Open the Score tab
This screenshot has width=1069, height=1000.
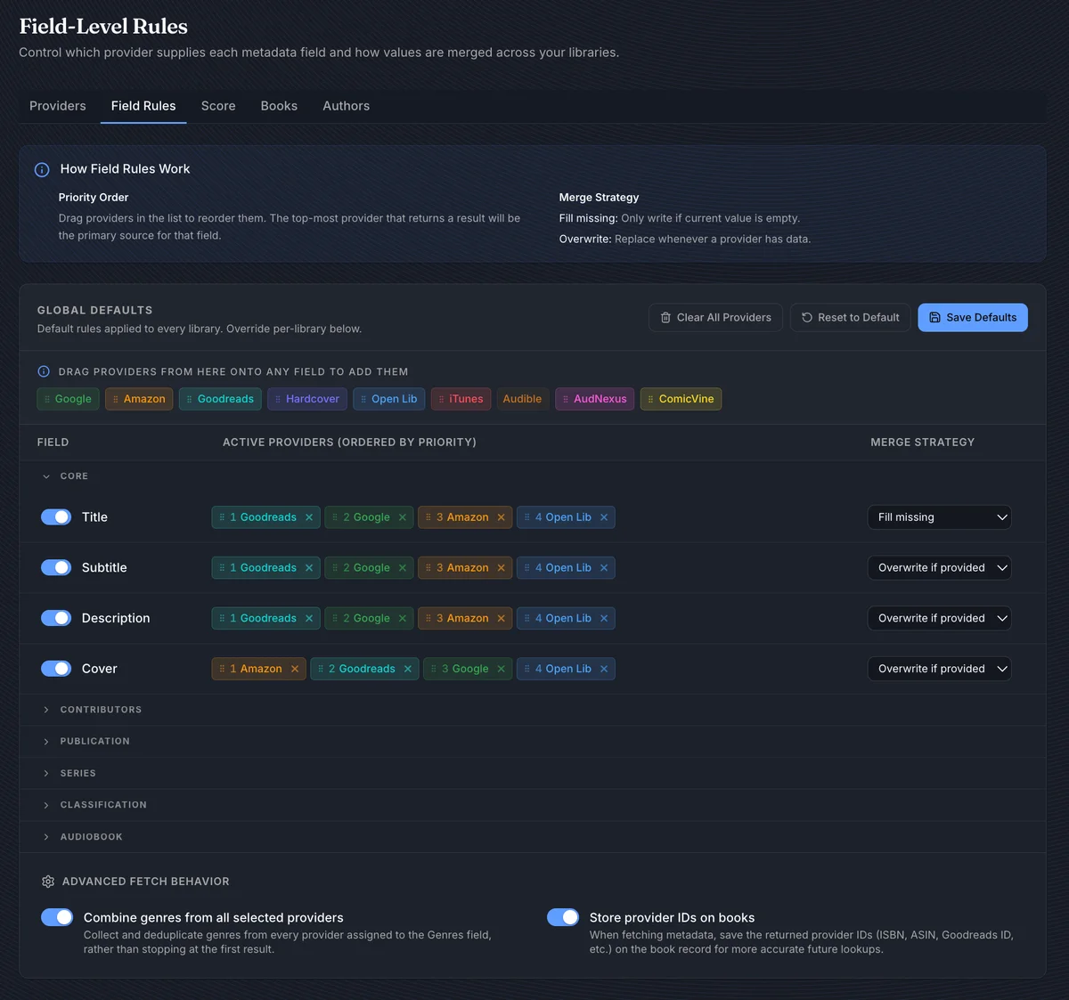[x=218, y=106]
